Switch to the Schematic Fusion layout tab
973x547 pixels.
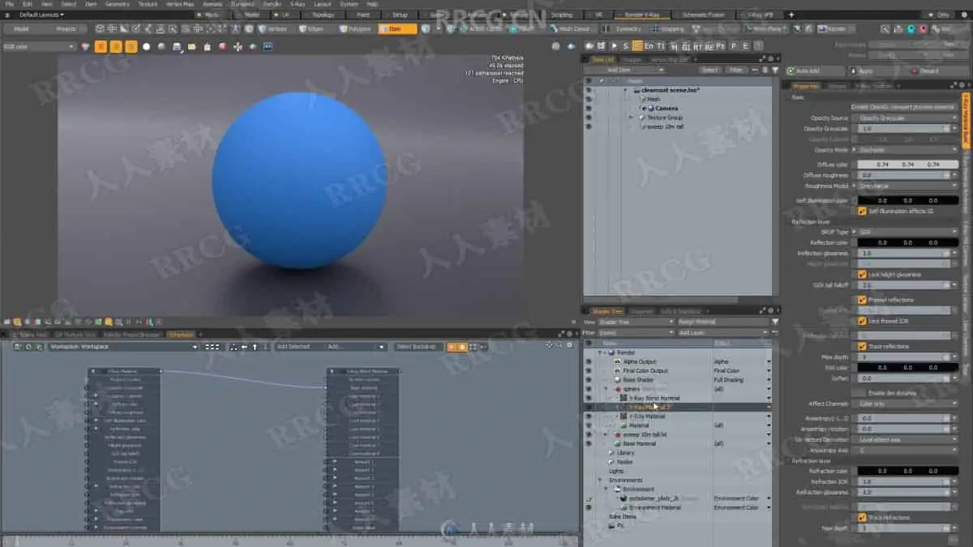click(703, 15)
